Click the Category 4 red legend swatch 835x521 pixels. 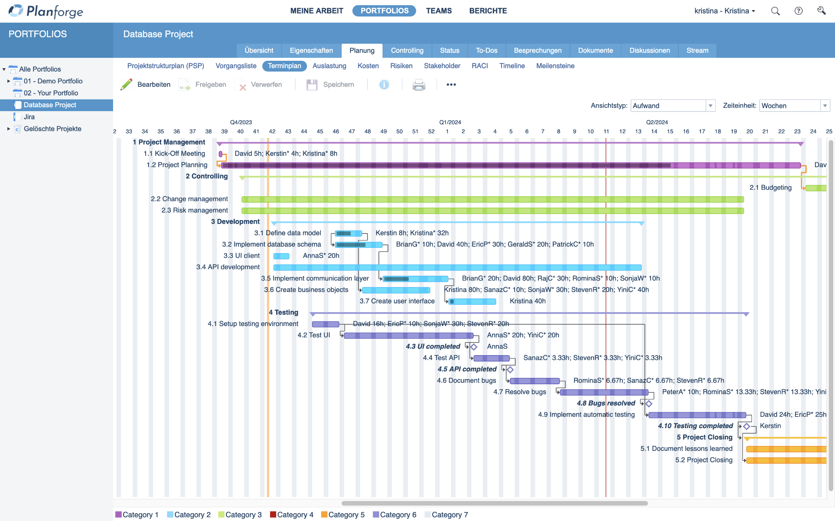point(273,514)
